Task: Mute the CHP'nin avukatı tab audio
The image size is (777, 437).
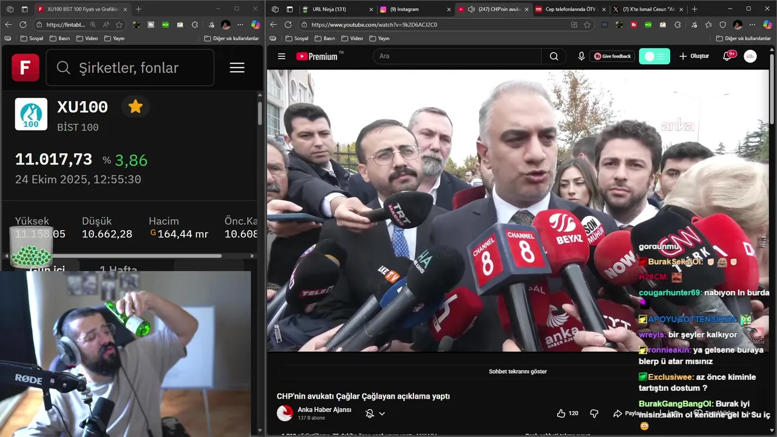Action: coord(471,9)
